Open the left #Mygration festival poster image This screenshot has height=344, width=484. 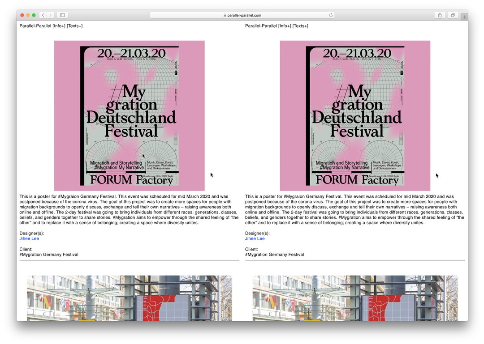point(130,115)
